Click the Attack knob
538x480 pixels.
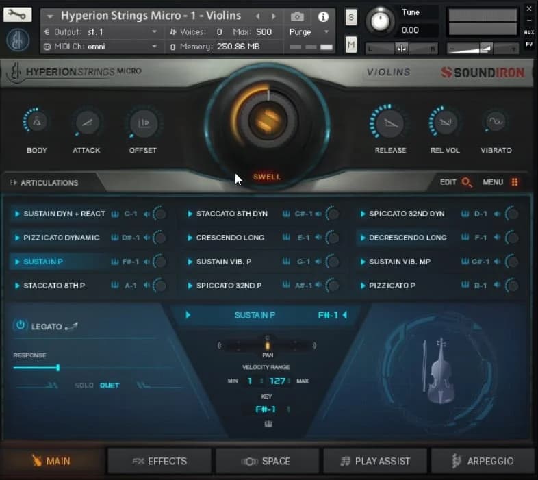click(86, 123)
